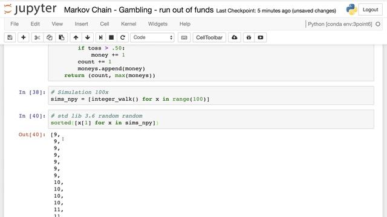Select the cell In [40] prompt

[x=32, y=116]
